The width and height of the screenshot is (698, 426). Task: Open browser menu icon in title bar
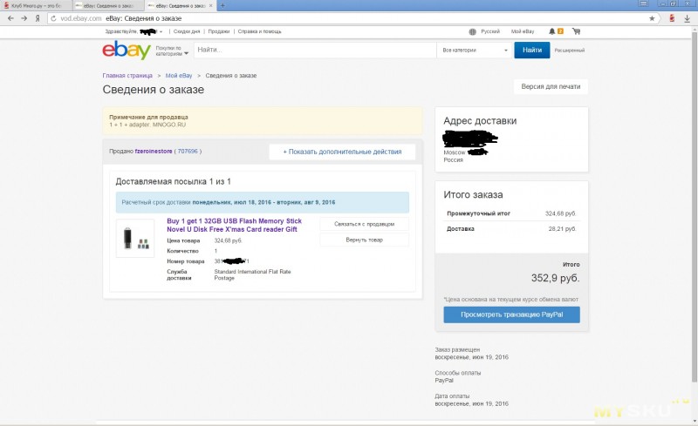[643, 3]
